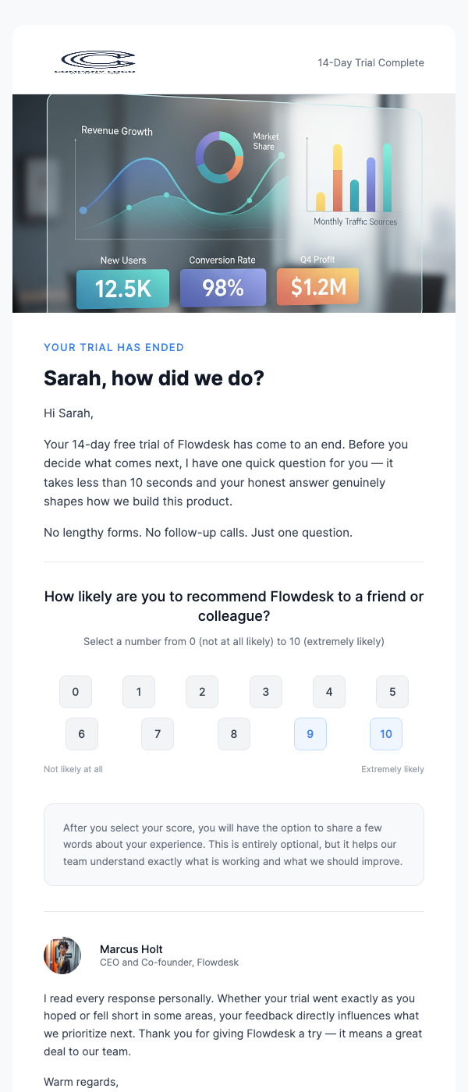Select score 5 on the survey
This screenshot has width=468, height=1092.
point(392,692)
